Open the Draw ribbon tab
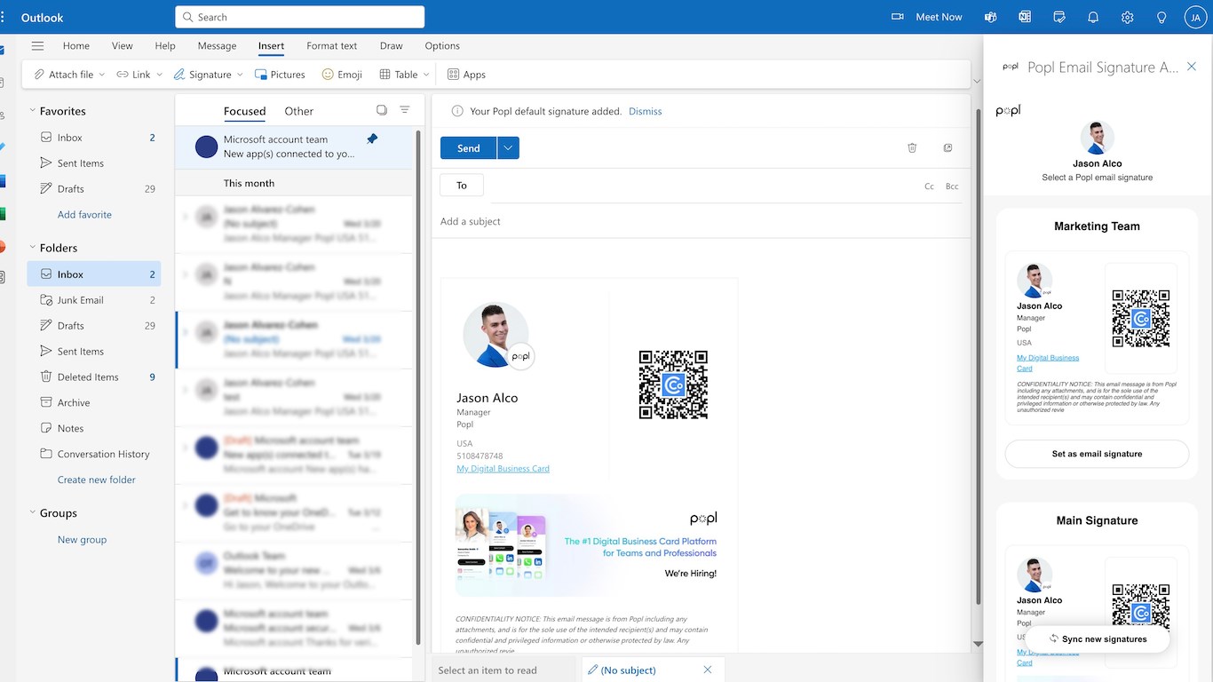The height and width of the screenshot is (682, 1213). [x=391, y=46]
